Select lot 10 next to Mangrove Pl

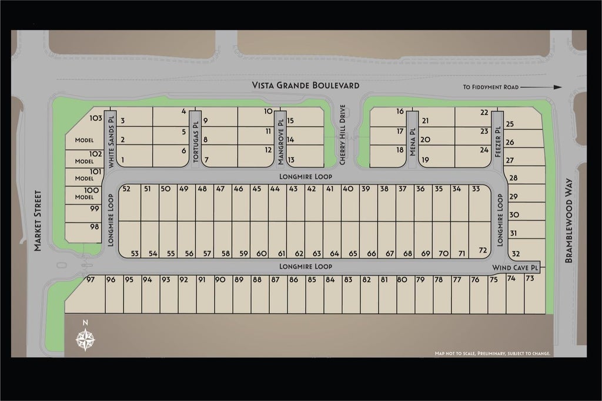point(256,117)
